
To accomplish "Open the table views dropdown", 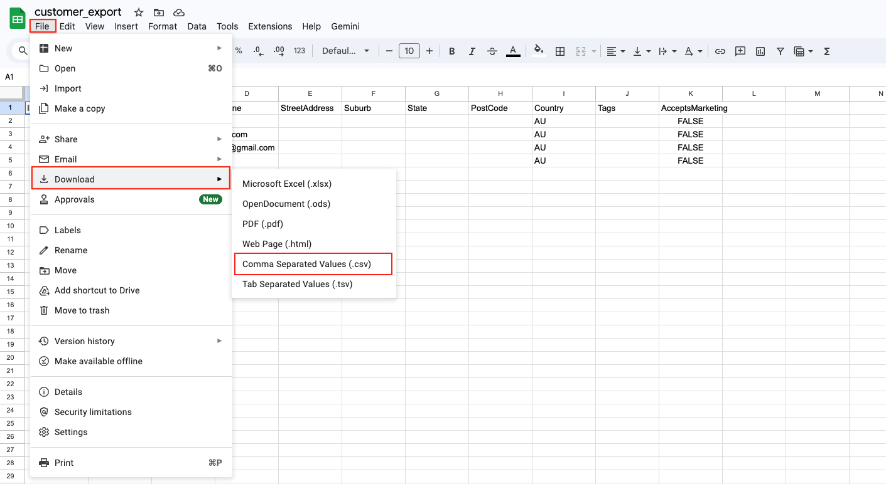I will click(803, 51).
